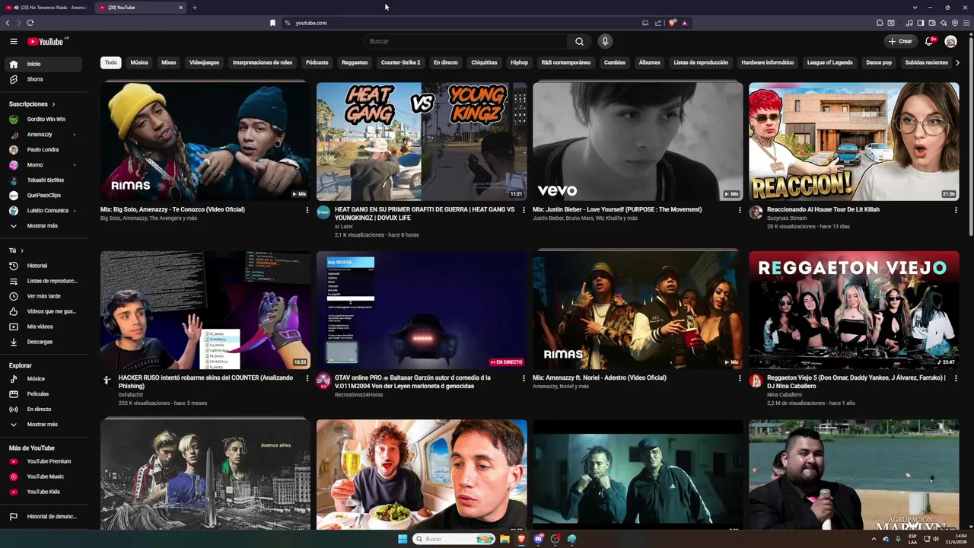Open Ver más tarde list
Image resolution: width=974 pixels, height=548 pixels.
pos(43,296)
